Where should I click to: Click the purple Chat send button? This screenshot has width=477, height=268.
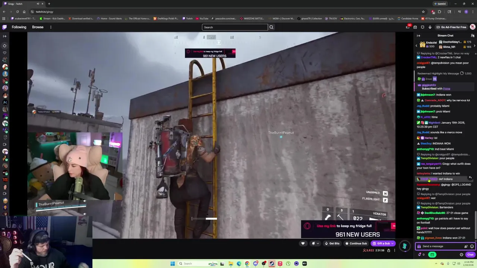tap(470, 255)
